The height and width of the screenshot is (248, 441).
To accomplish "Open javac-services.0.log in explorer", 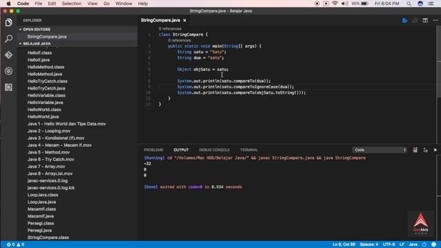I will pyautogui.click(x=48, y=180).
